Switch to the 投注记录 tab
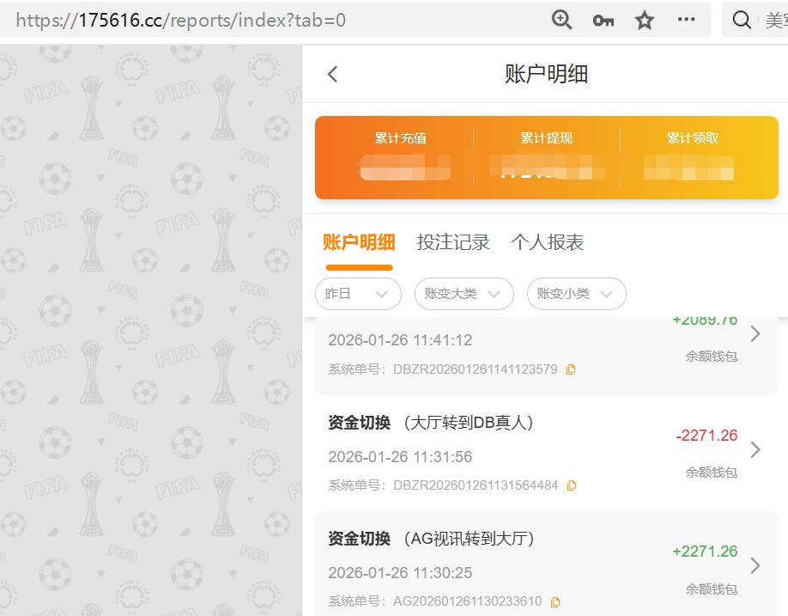 (454, 242)
